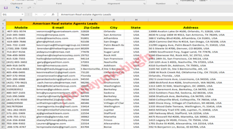The height and width of the screenshot is (129, 233).
Task: Click the Save icon in quick access toolbar
Action: (x=6, y=8)
